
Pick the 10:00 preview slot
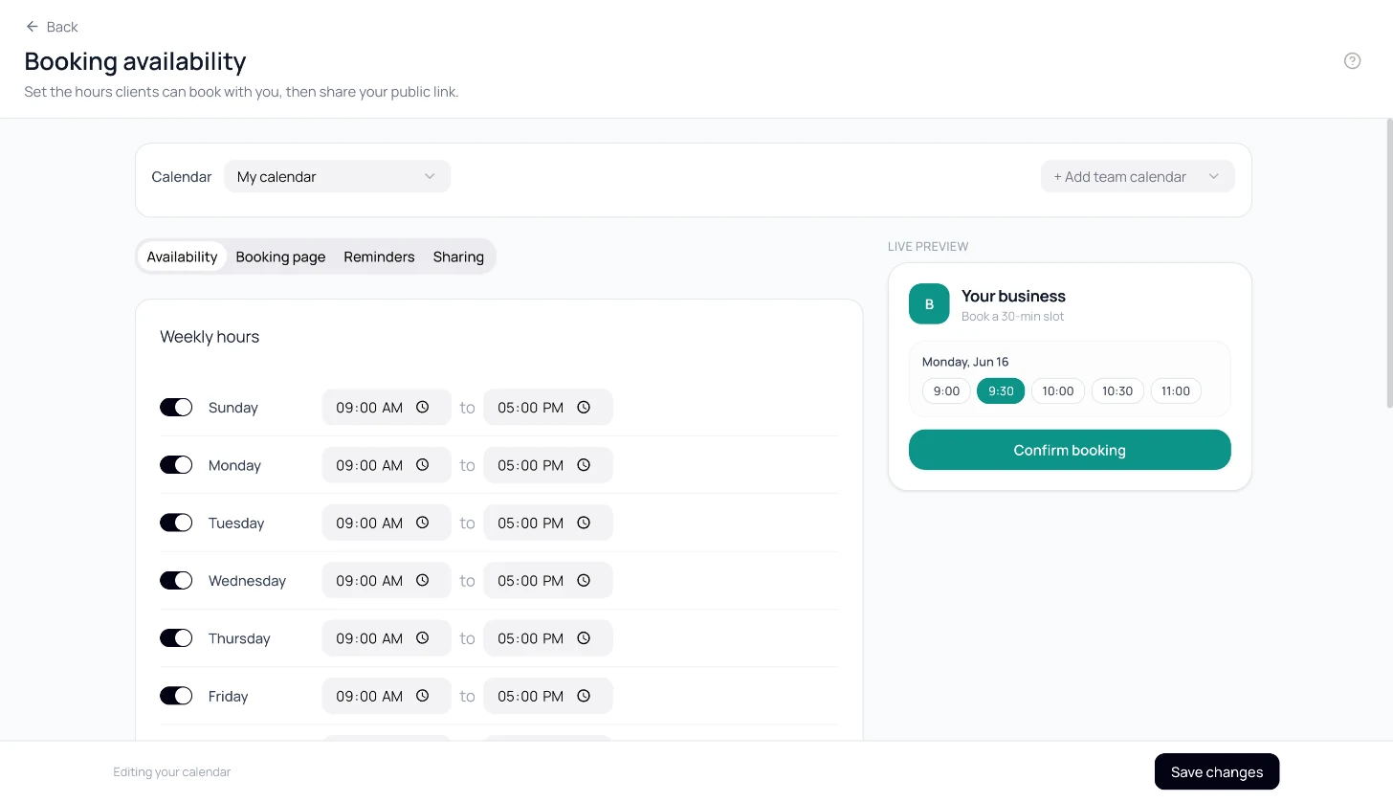(1058, 390)
